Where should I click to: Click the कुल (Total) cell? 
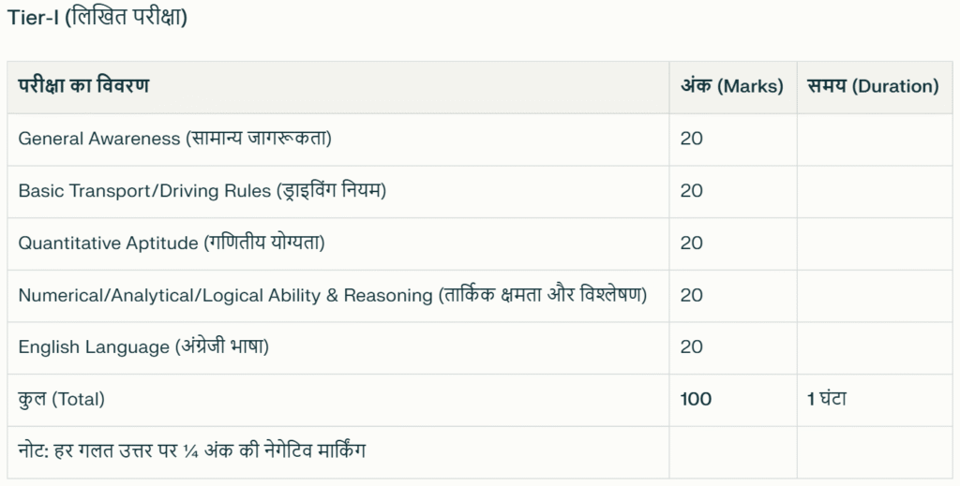(61, 399)
